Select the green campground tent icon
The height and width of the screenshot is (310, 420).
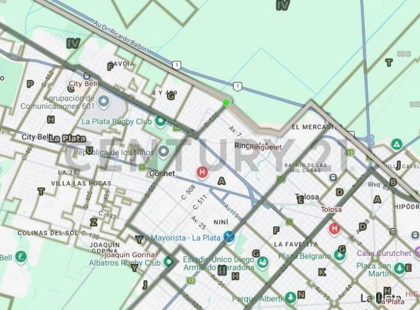[x=397, y=145]
